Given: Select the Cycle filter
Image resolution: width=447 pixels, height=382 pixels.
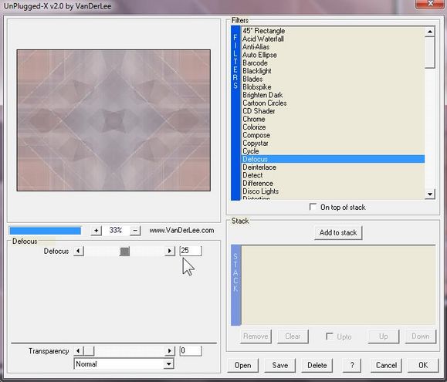Looking at the screenshot, I should tap(333, 151).
